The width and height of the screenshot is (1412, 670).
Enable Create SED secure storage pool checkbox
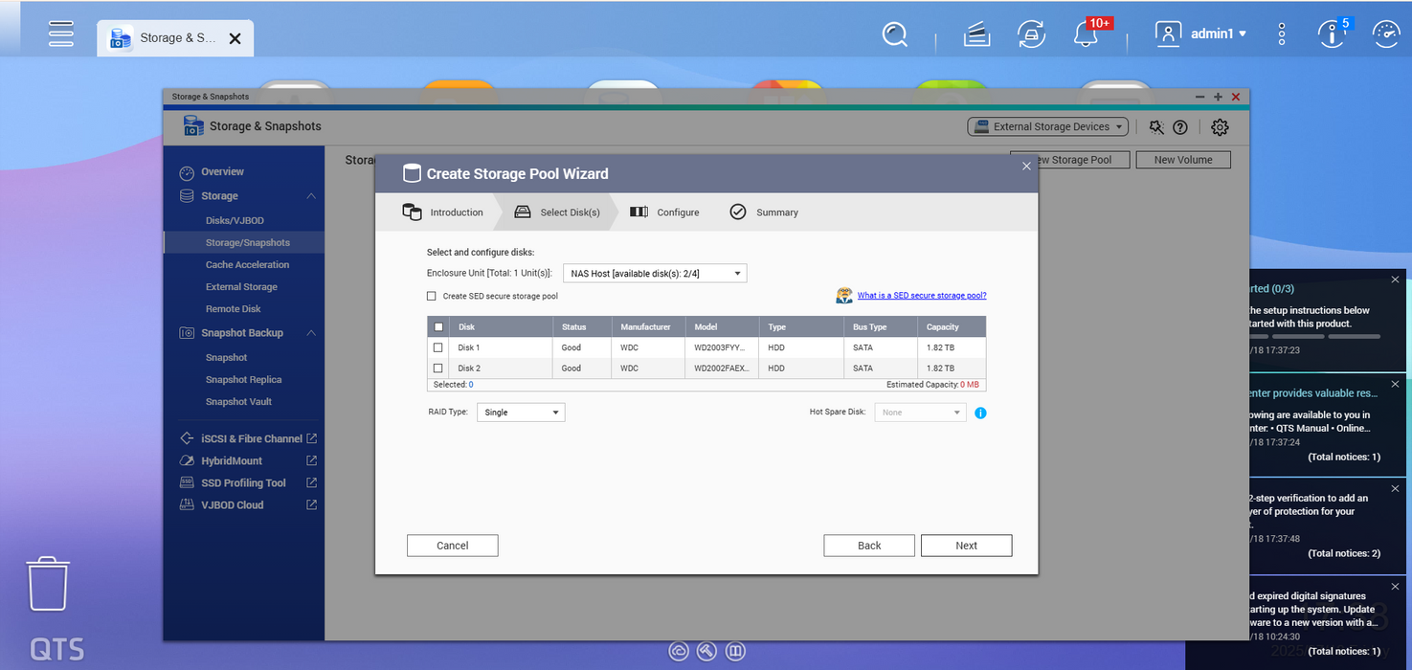pos(432,297)
